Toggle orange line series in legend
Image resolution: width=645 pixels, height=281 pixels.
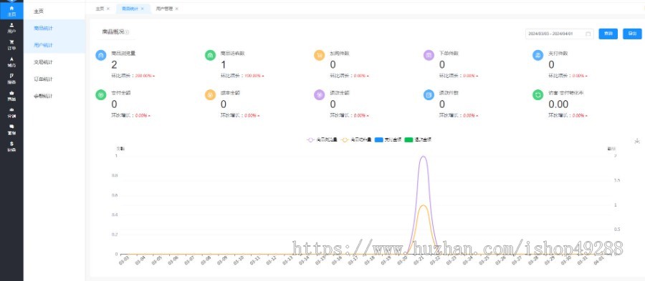(x=356, y=140)
